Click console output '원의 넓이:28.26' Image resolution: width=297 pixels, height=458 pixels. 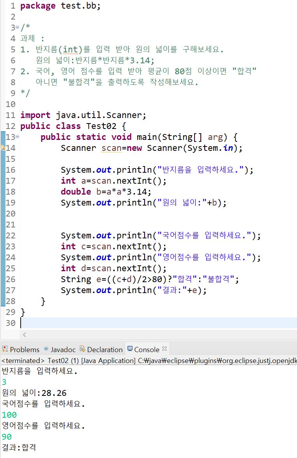click(x=34, y=393)
